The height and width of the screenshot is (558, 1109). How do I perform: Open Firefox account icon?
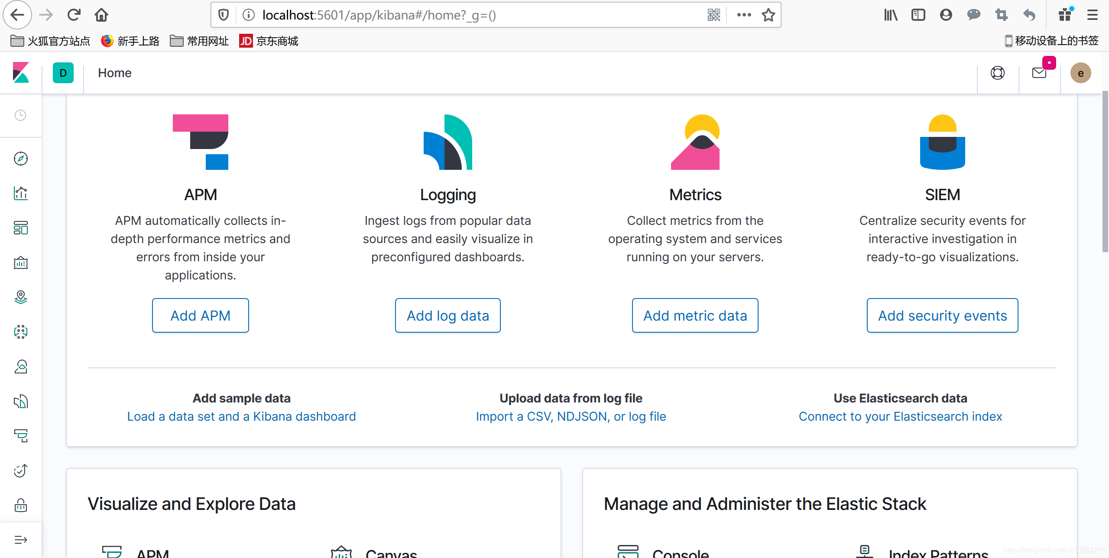[946, 15]
